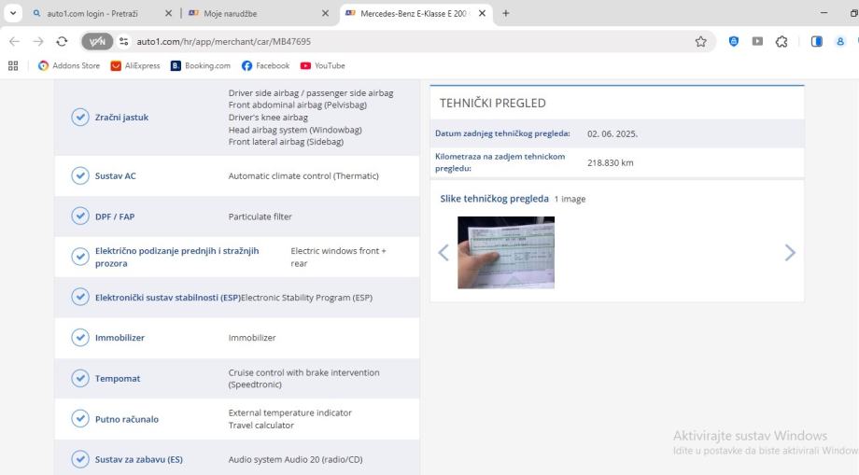The width and height of the screenshot is (859, 475).
Task: Bookmark this page with the star
Action: pos(700,42)
